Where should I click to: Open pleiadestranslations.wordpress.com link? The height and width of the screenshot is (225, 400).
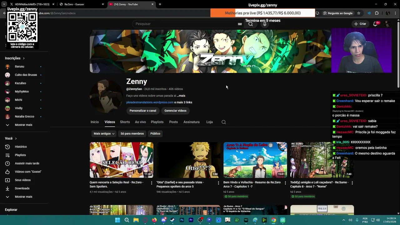pyautogui.click(x=150, y=102)
